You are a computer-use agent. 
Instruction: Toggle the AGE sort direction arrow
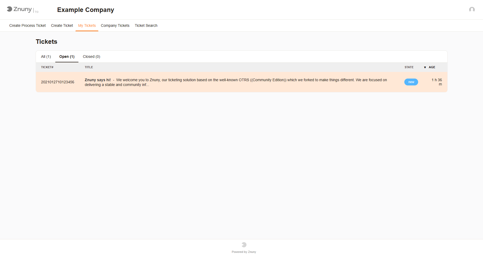(x=425, y=67)
